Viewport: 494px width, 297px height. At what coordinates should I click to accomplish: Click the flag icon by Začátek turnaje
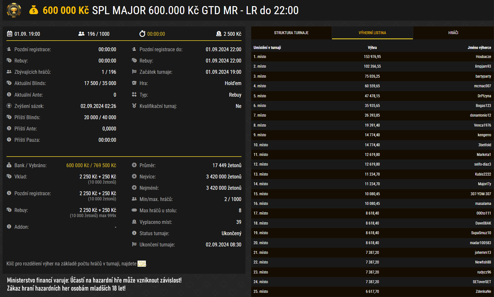134,72
